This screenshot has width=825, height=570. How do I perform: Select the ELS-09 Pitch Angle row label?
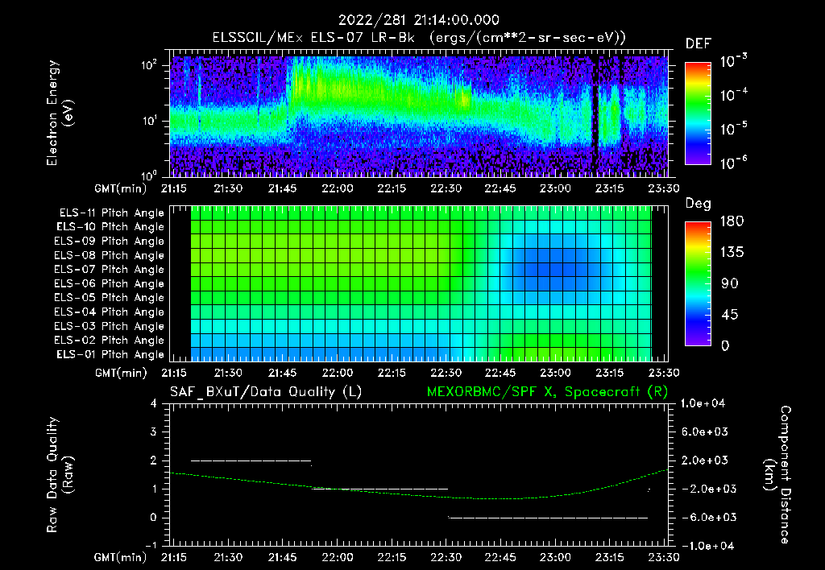tap(110, 241)
